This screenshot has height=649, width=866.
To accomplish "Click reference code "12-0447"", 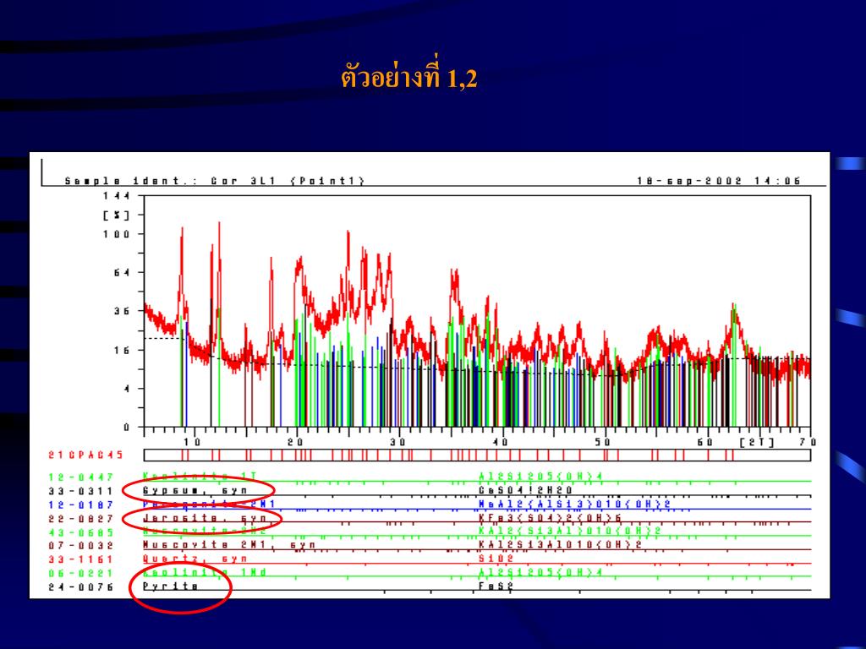I will point(80,477).
